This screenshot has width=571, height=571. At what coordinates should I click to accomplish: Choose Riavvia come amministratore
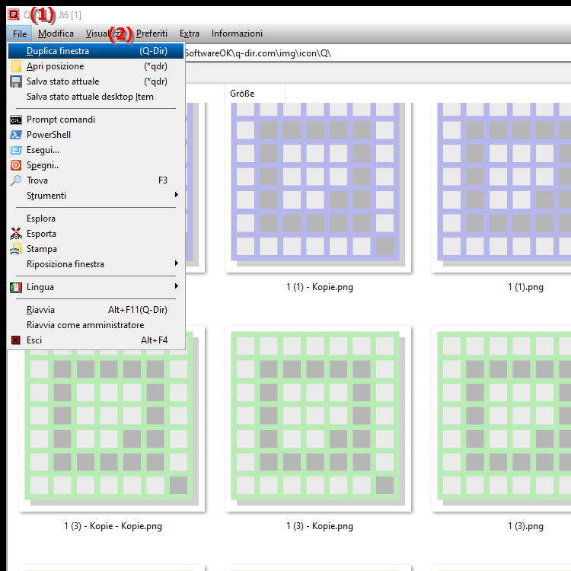tap(85, 325)
